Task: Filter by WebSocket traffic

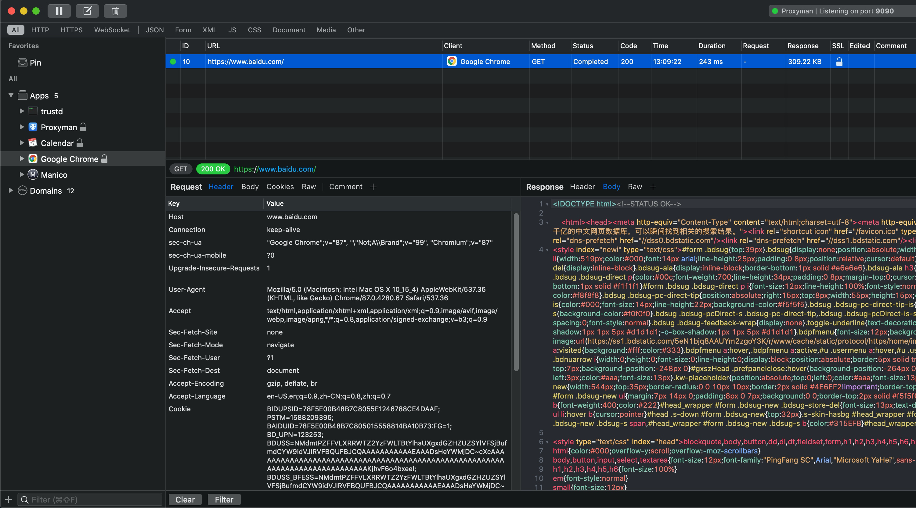Action: (x=112, y=30)
